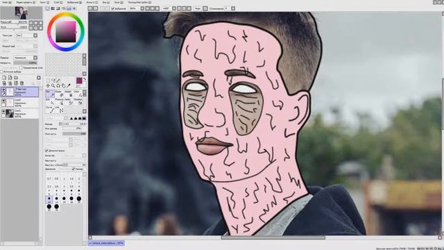This screenshot has height=250, width=444.
Task: Select the Eraser linework tool
Action: click(x=60, y=94)
